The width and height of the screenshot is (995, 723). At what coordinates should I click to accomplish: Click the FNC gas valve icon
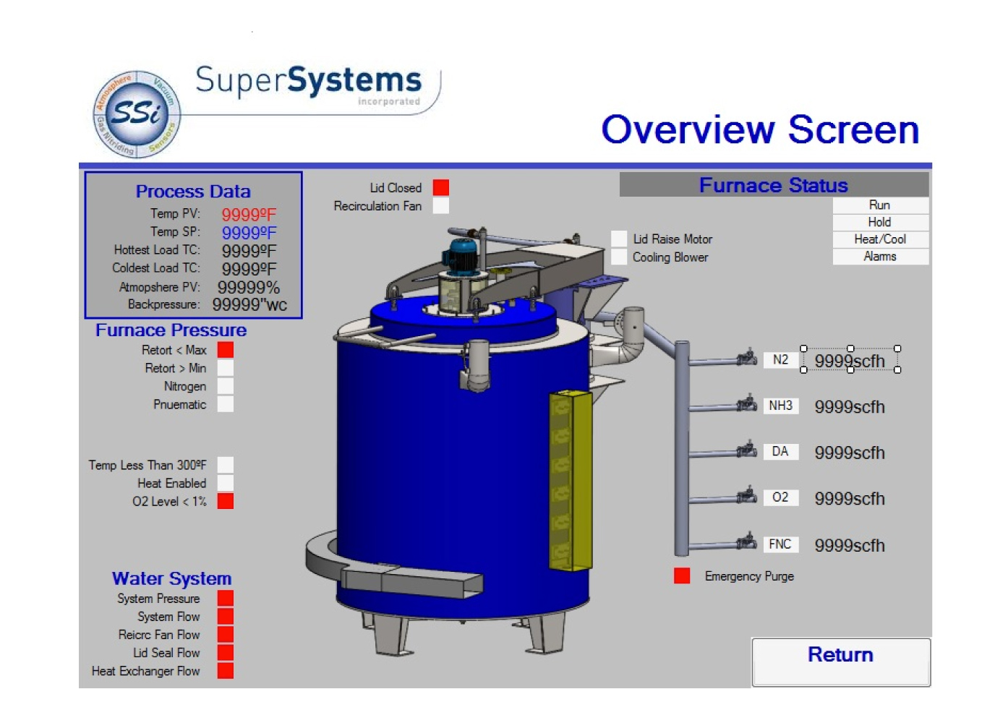[746, 542]
